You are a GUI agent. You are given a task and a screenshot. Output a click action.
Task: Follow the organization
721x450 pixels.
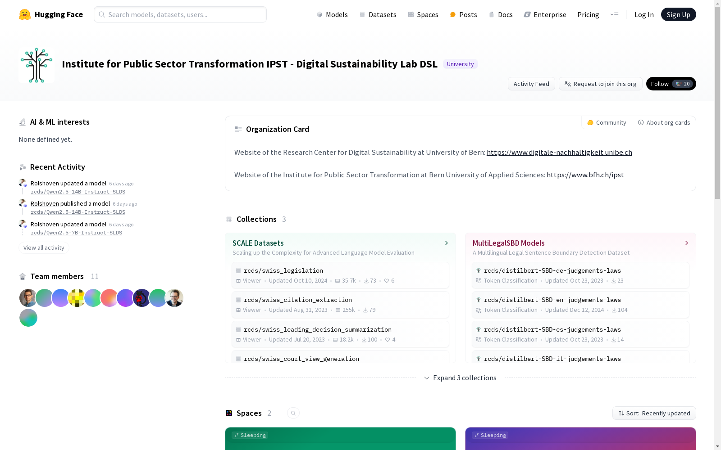(671, 84)
